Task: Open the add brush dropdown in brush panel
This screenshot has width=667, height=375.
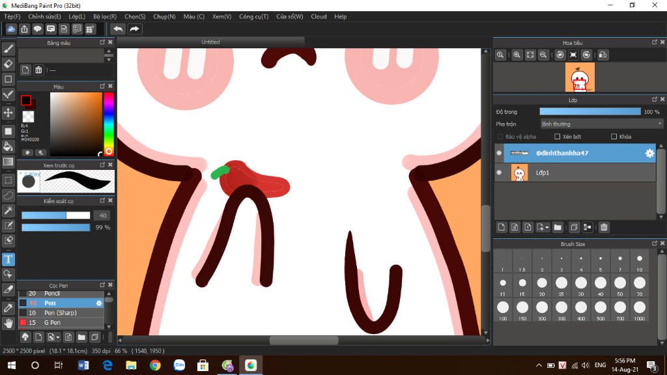Action: 58,338
